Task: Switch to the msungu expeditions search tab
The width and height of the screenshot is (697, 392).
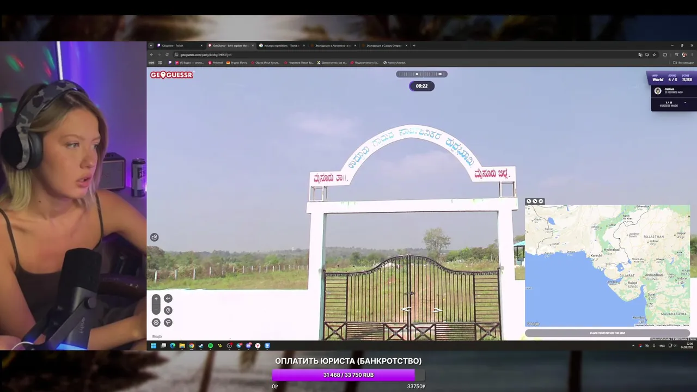Action: 282,46
